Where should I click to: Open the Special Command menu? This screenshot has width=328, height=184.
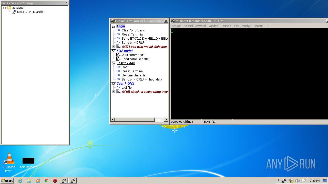tap(195, 26)
